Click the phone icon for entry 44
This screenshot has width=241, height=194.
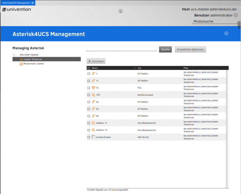[93, 116]
